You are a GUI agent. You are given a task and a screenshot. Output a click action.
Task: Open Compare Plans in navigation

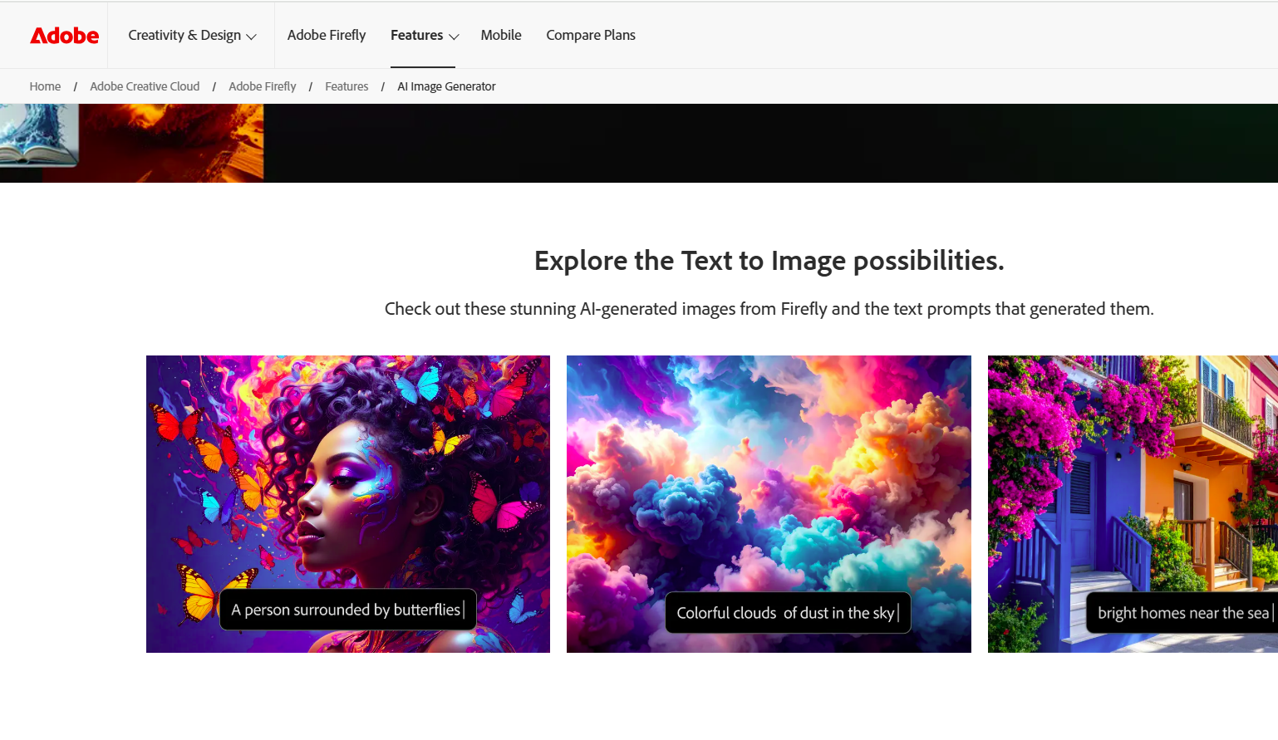pos(590,36)
